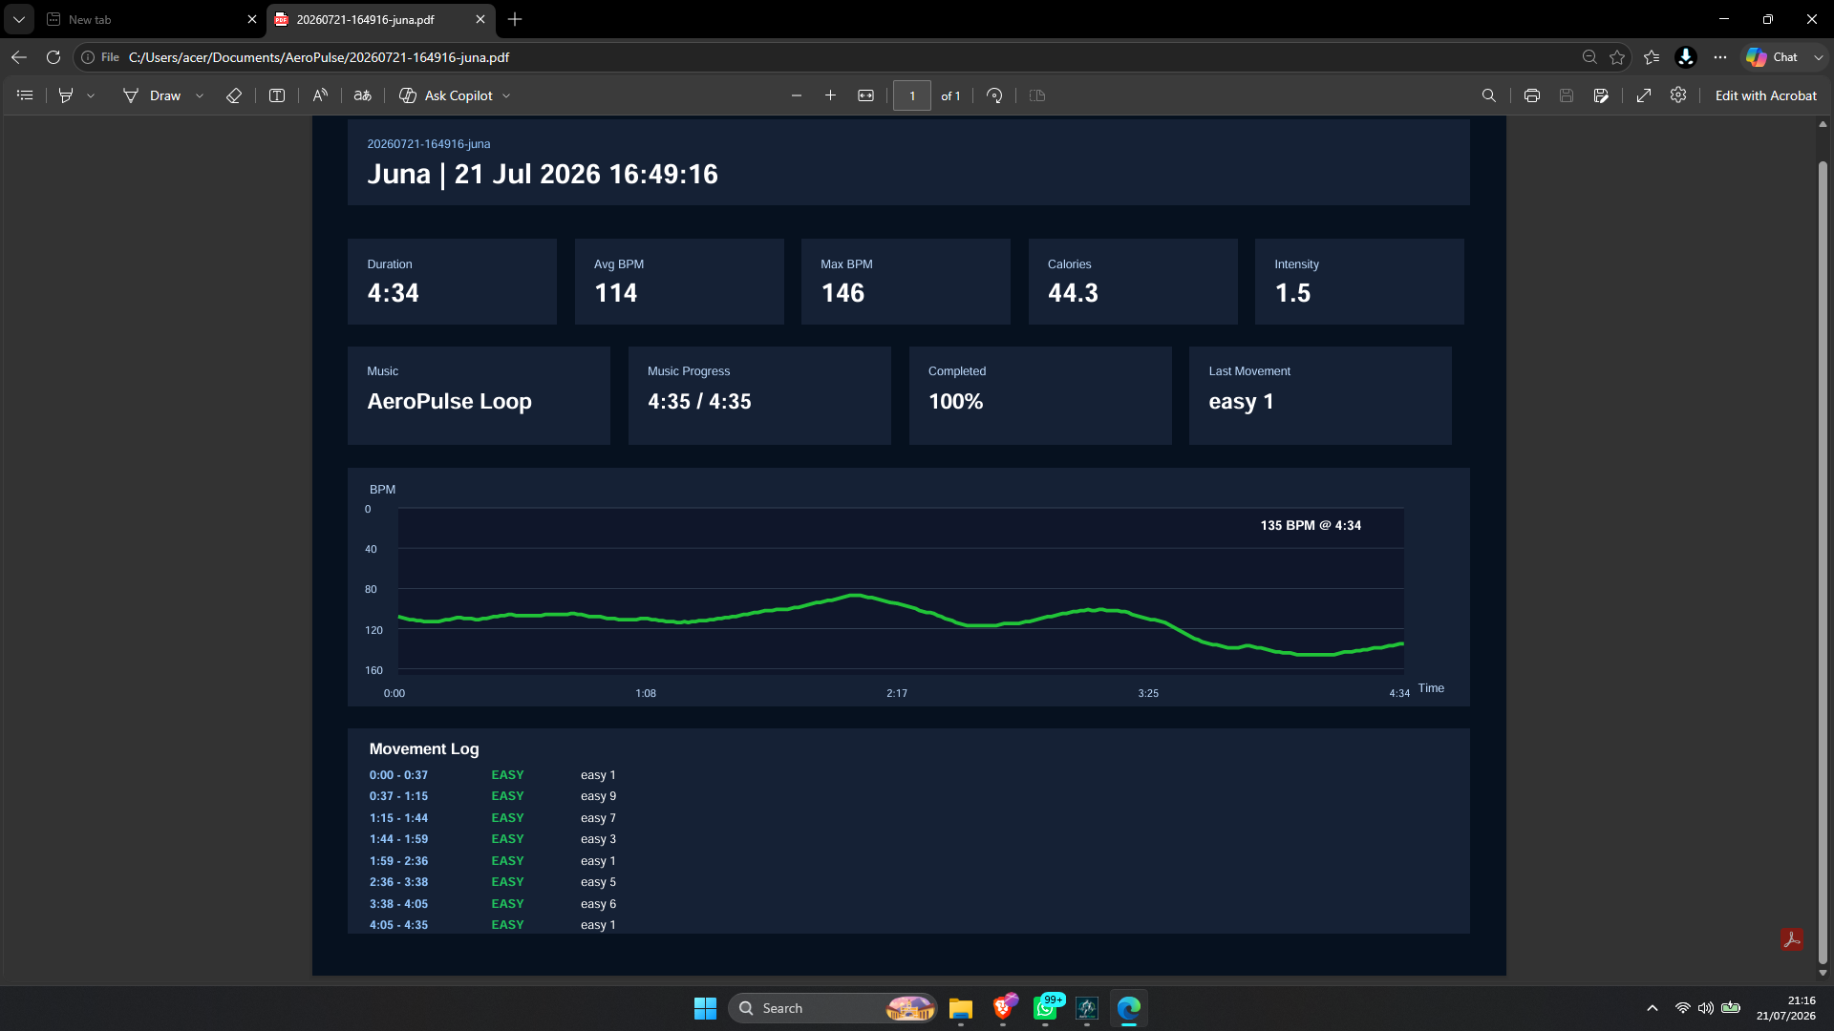Open WhatsApp from the taskbar

1045,1008
